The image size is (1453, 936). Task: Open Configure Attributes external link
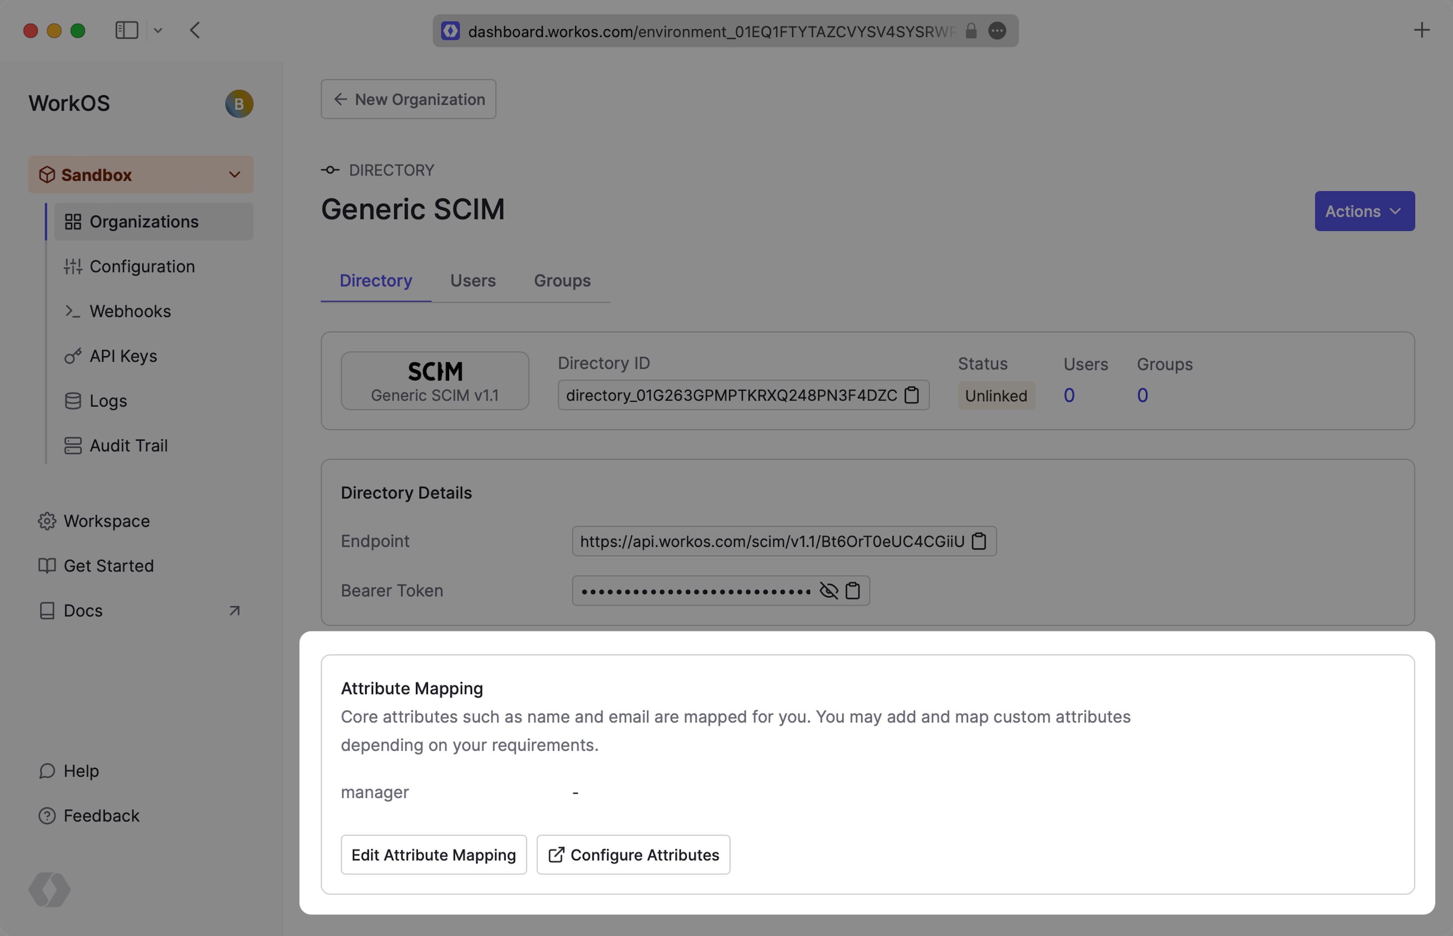tap(633, 855)
